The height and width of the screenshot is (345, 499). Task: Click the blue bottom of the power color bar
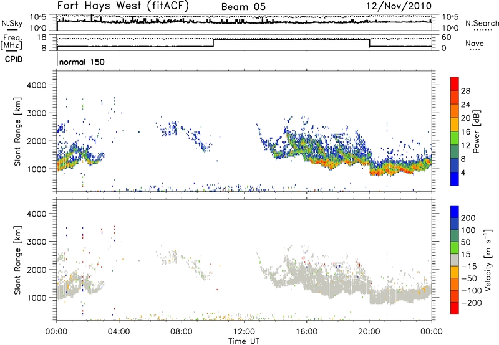[455, 179]
